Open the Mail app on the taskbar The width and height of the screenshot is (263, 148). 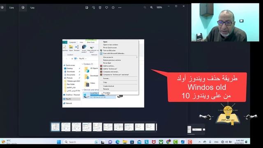[139, 142]
